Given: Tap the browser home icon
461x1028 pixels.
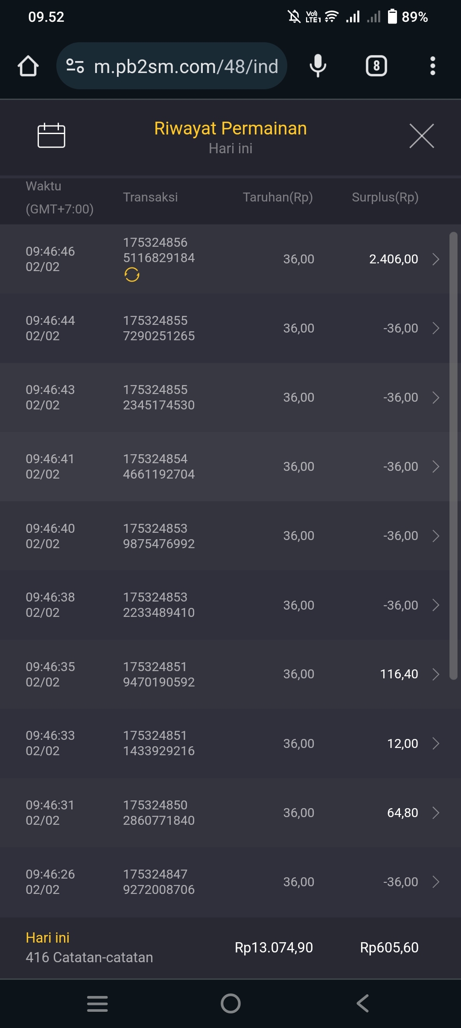Looking at the screenshot, I should (28, 66).
